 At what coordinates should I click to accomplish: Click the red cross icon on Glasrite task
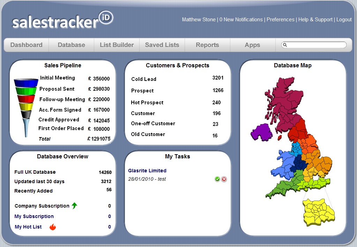click(x=224, y=179)
